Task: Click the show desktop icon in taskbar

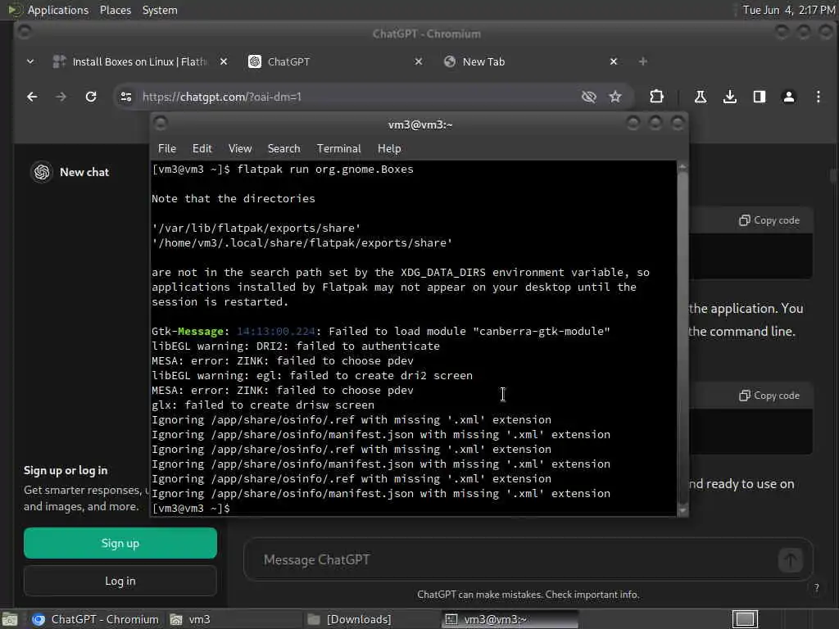Action: click(10, 619)
